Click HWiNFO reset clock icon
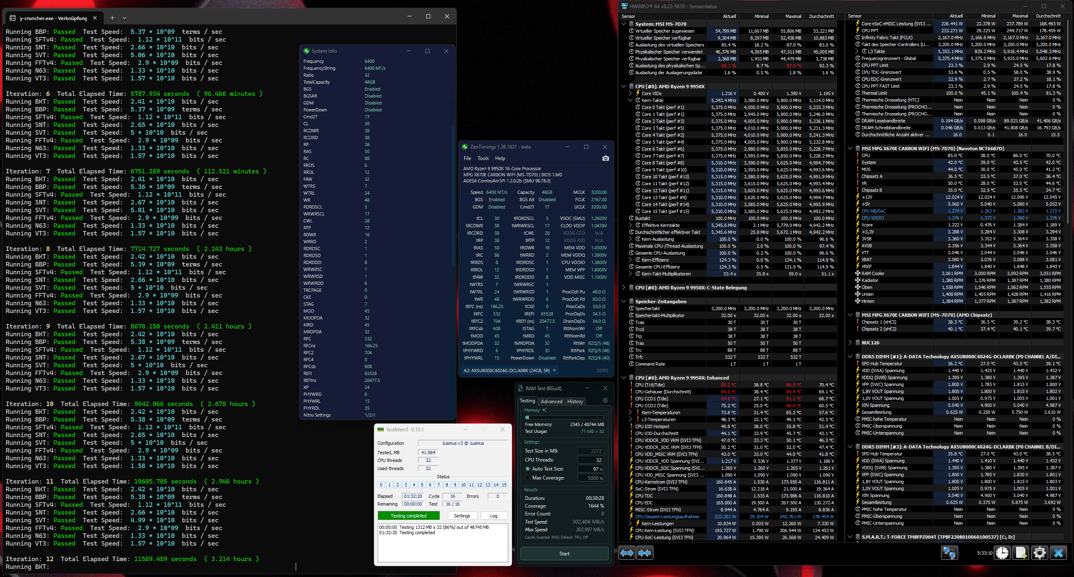The height and width of the screenshot is (577, 1074). click(x=1002, y=553)
